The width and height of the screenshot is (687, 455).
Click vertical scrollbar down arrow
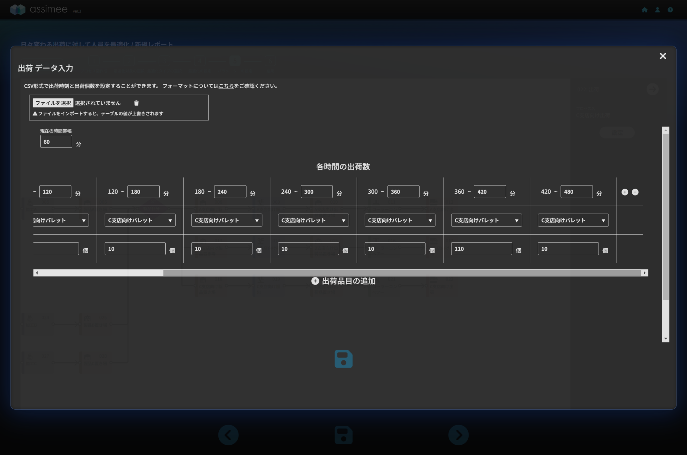(666, 339)
